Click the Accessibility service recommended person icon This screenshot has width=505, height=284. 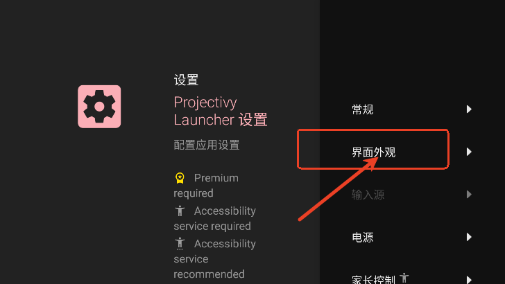click(x=180, y=244)
